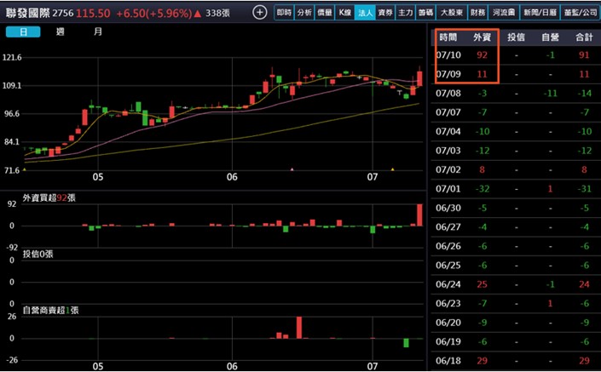The width and height of the screenshot is (601, 372).
Task: Click the 合計 column header
Action: (584, 37)
